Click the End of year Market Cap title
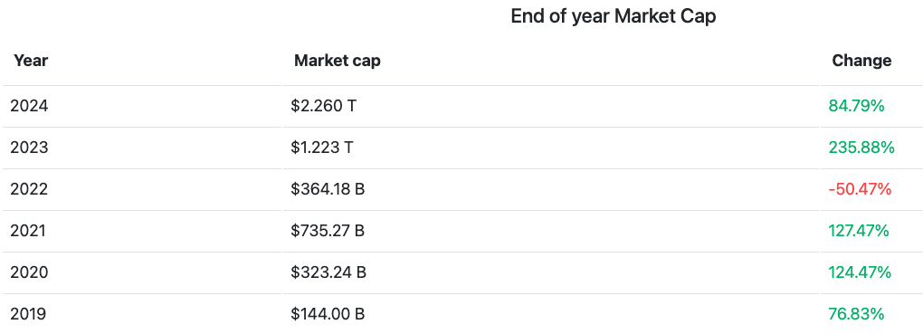The width and height of the screenshot is (923, 334). coord(614,16)
